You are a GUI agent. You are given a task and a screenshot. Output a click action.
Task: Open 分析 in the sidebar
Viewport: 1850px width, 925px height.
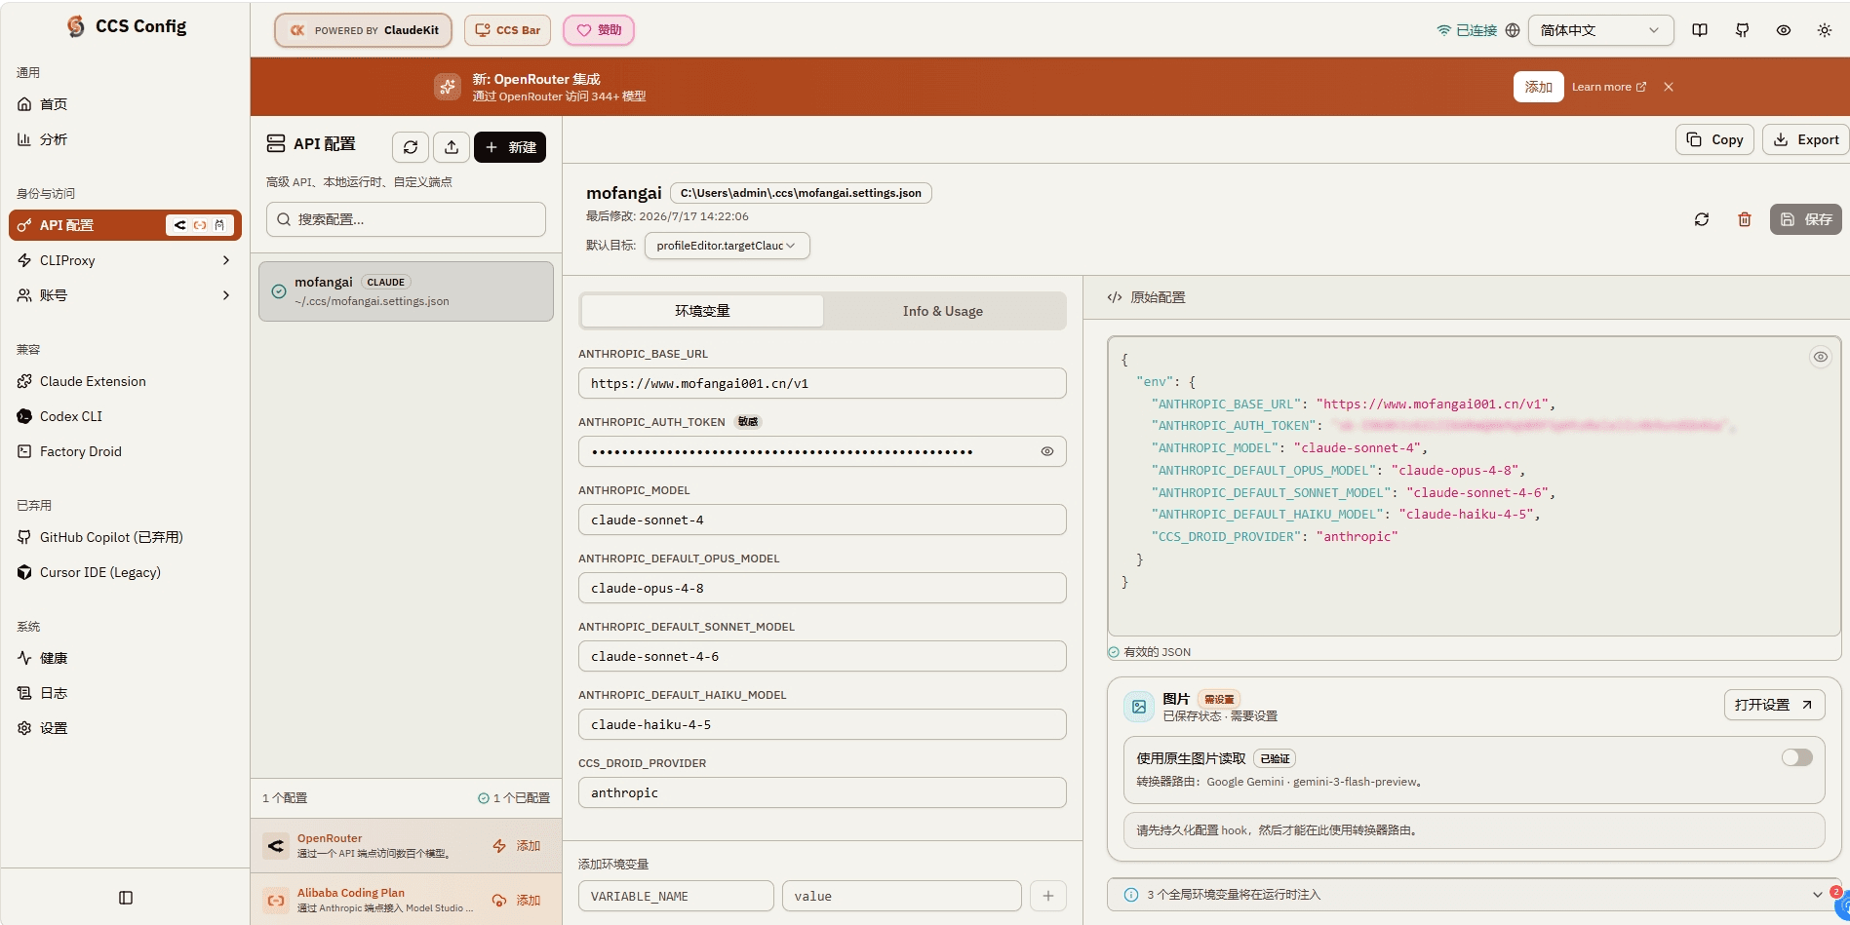[125, 139]
